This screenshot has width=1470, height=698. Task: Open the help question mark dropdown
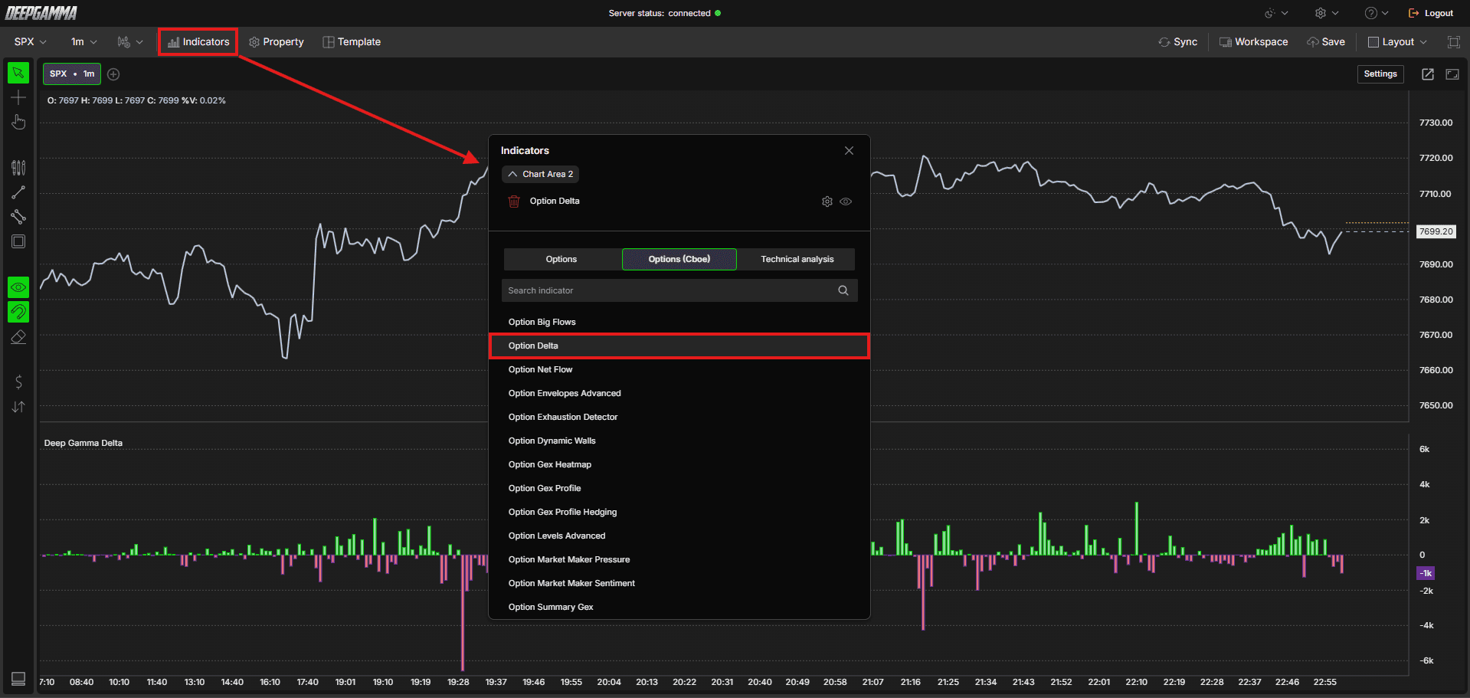click(1377, 13)
